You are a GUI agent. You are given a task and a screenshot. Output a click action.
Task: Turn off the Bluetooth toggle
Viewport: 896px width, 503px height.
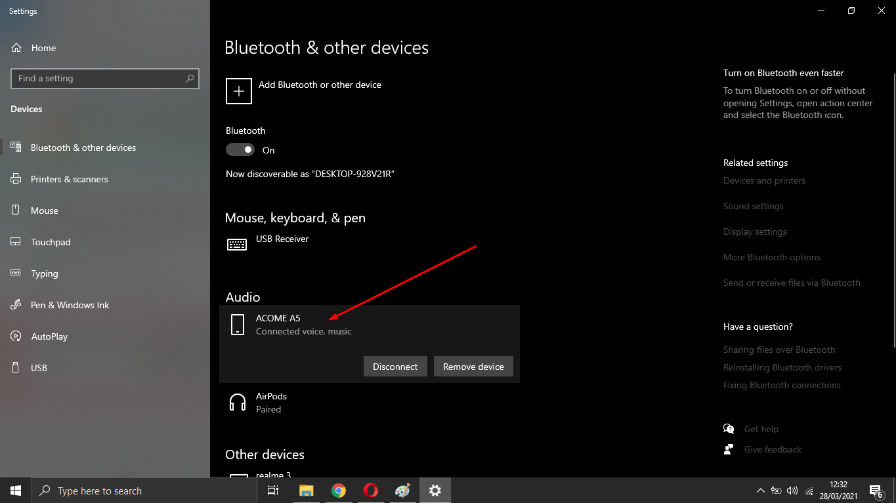click(240, 150)
